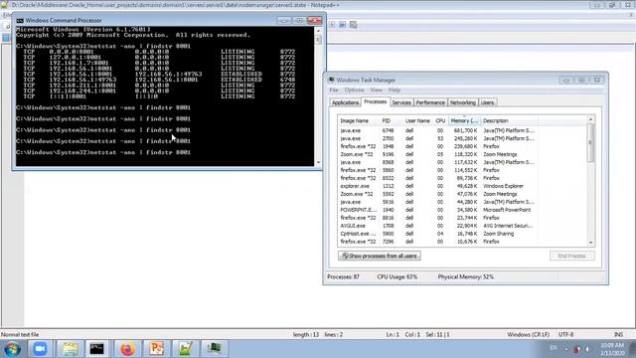
Task: Open the file explorer taskbar icon
Action: pyautogui.click(x=70, y=349)
